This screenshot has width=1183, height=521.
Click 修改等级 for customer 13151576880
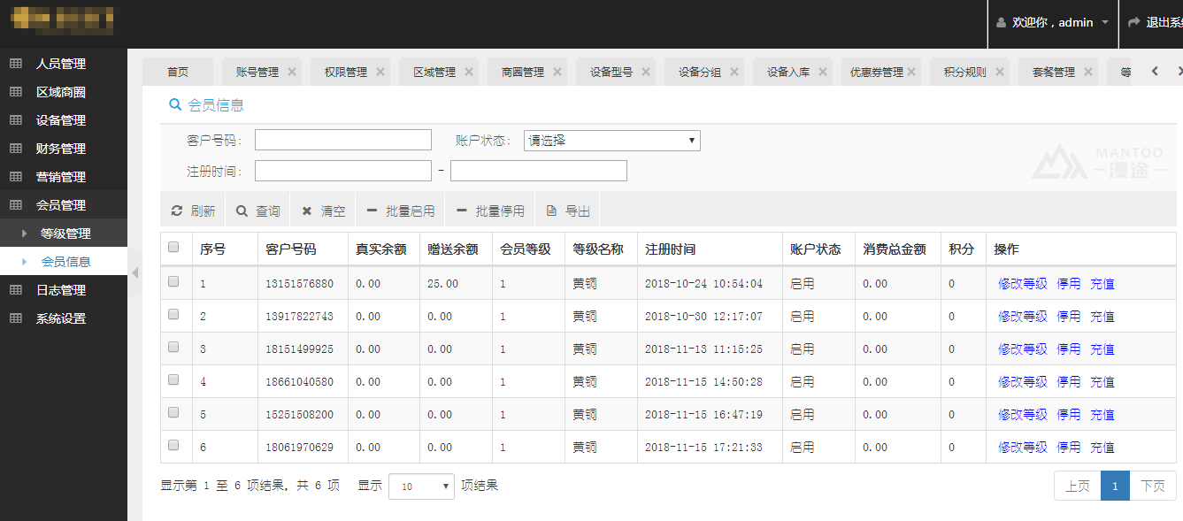point(1022,284)
